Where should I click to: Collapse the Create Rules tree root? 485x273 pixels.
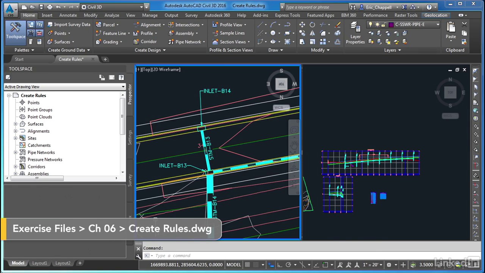[9, 96]
